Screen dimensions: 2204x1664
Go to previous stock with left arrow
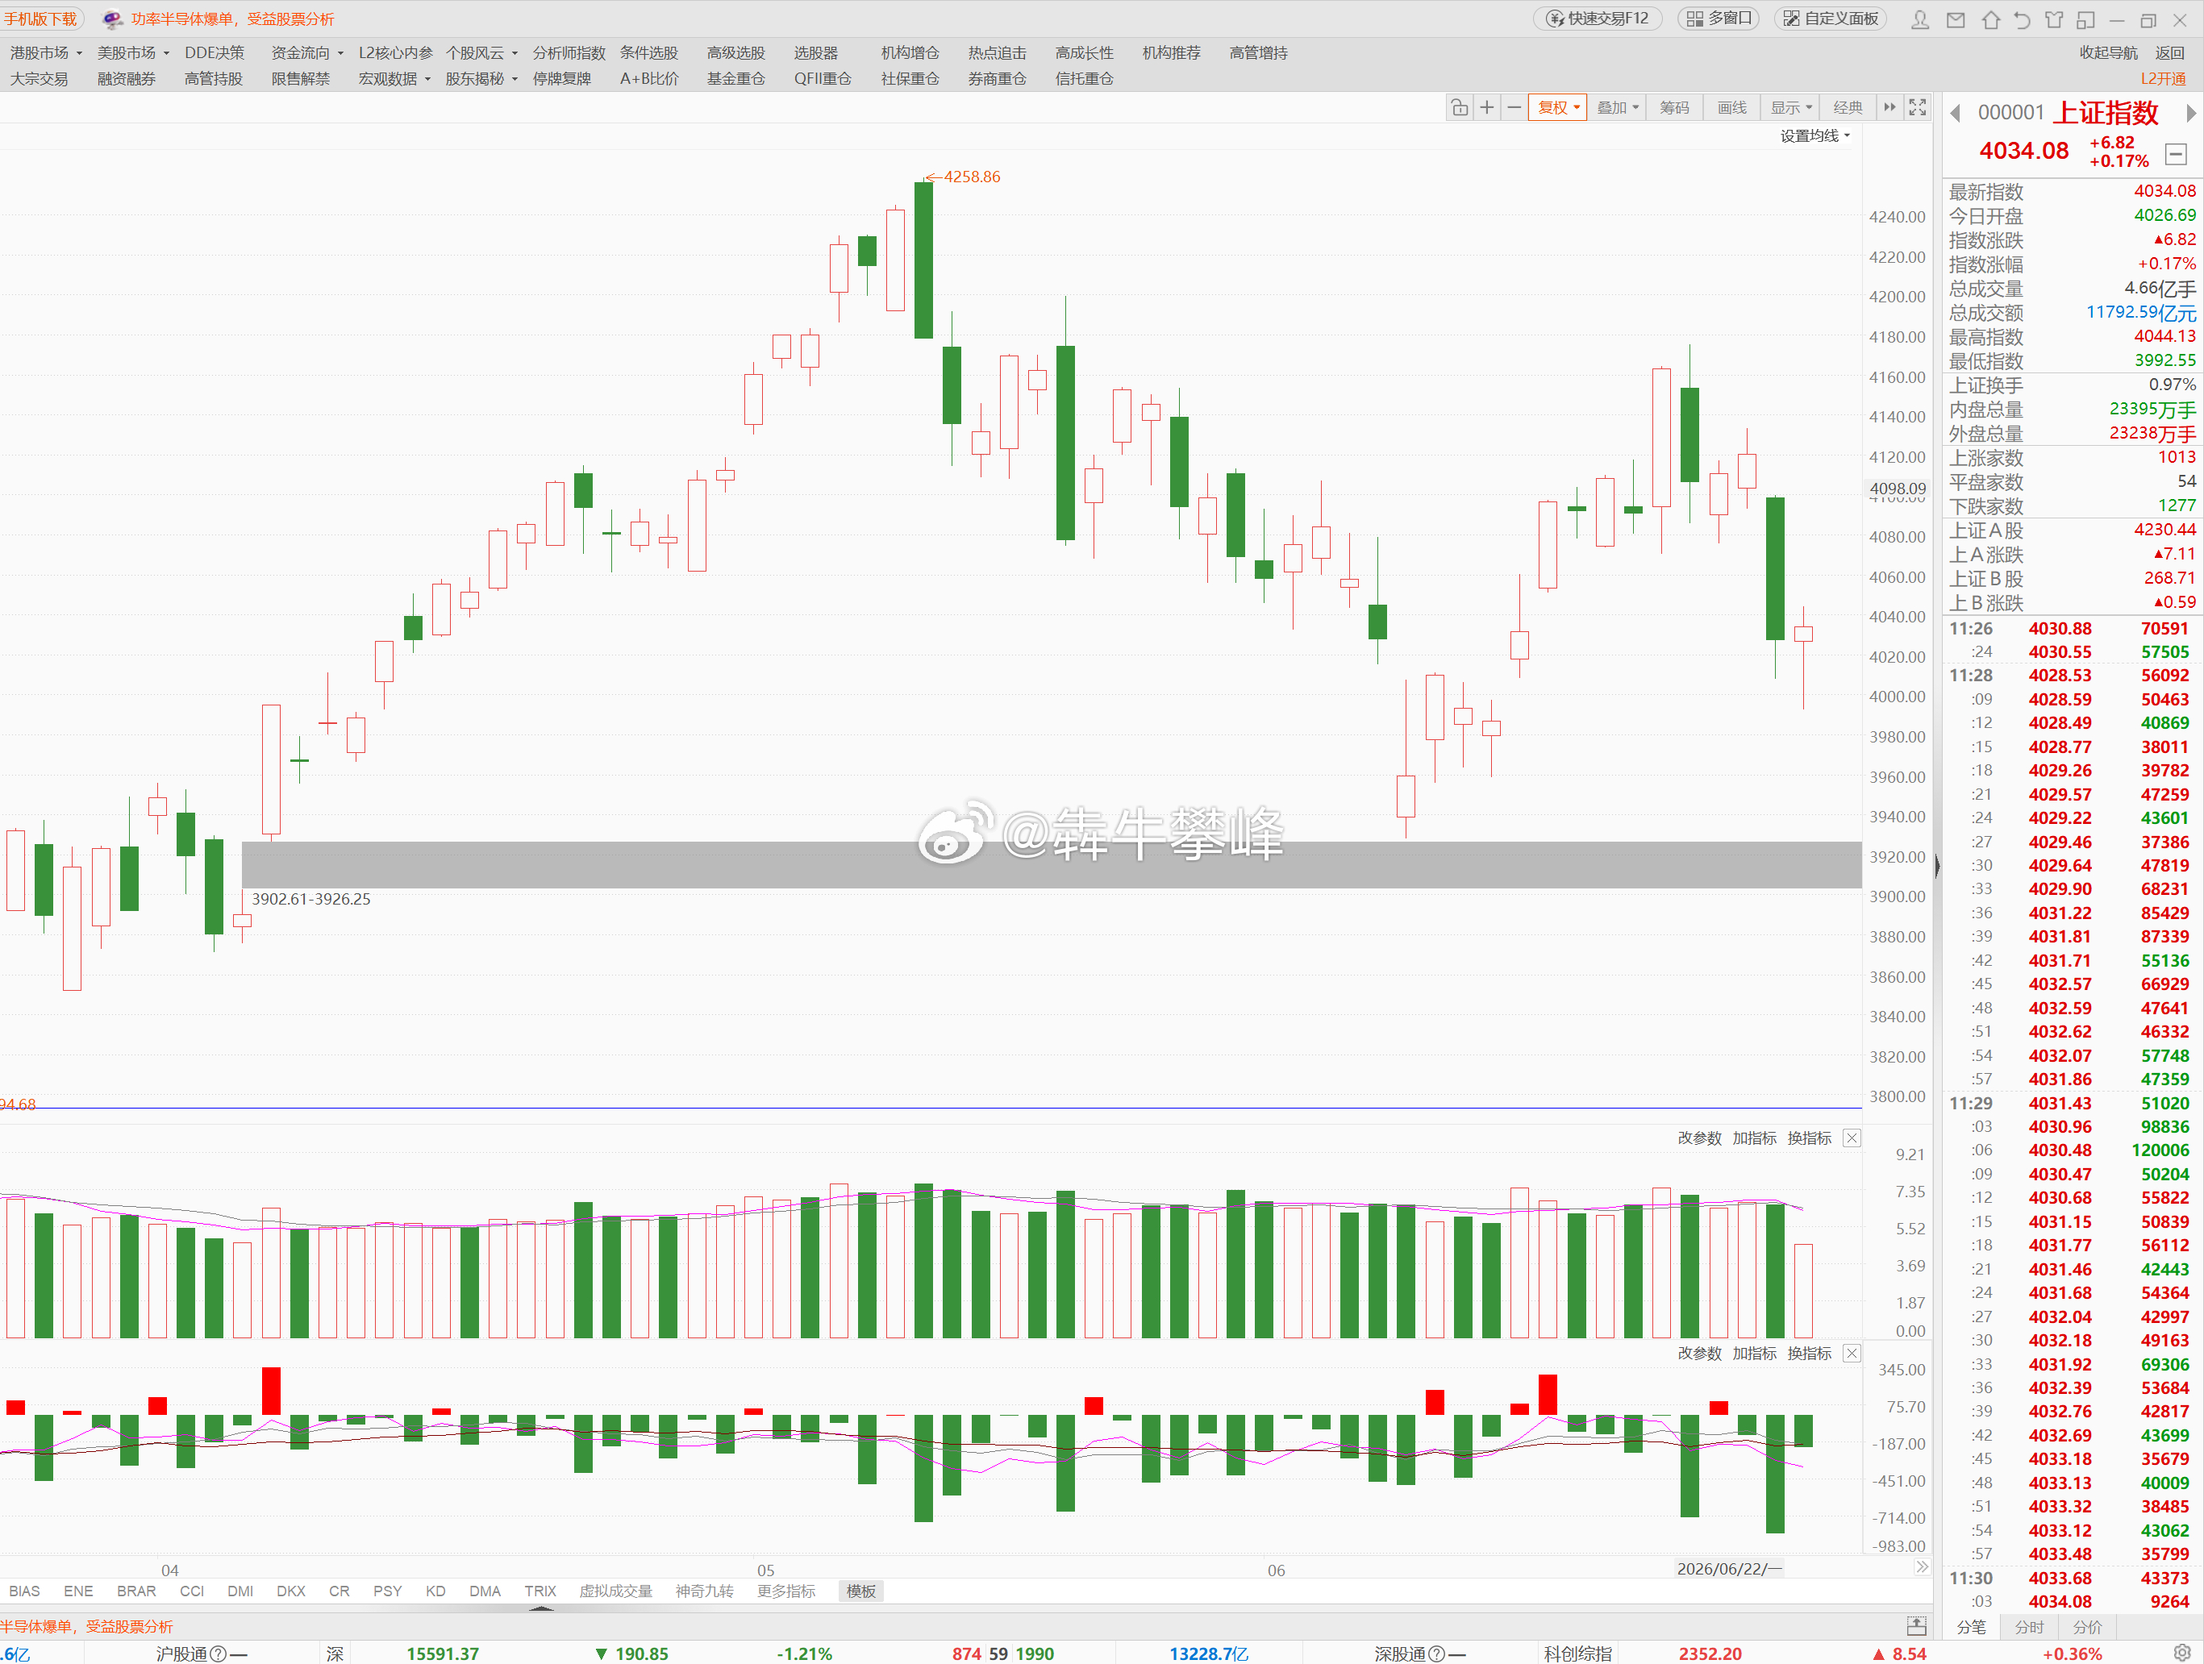(1955, 114)
